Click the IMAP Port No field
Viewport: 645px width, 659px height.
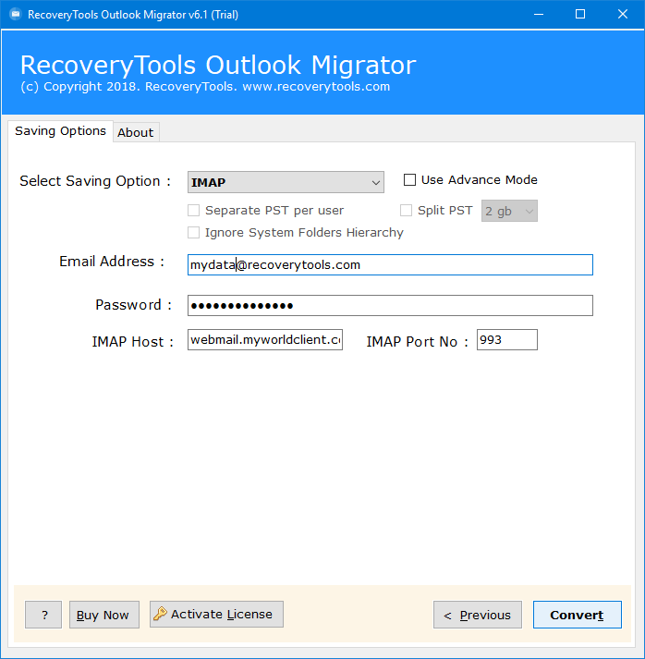507,339
